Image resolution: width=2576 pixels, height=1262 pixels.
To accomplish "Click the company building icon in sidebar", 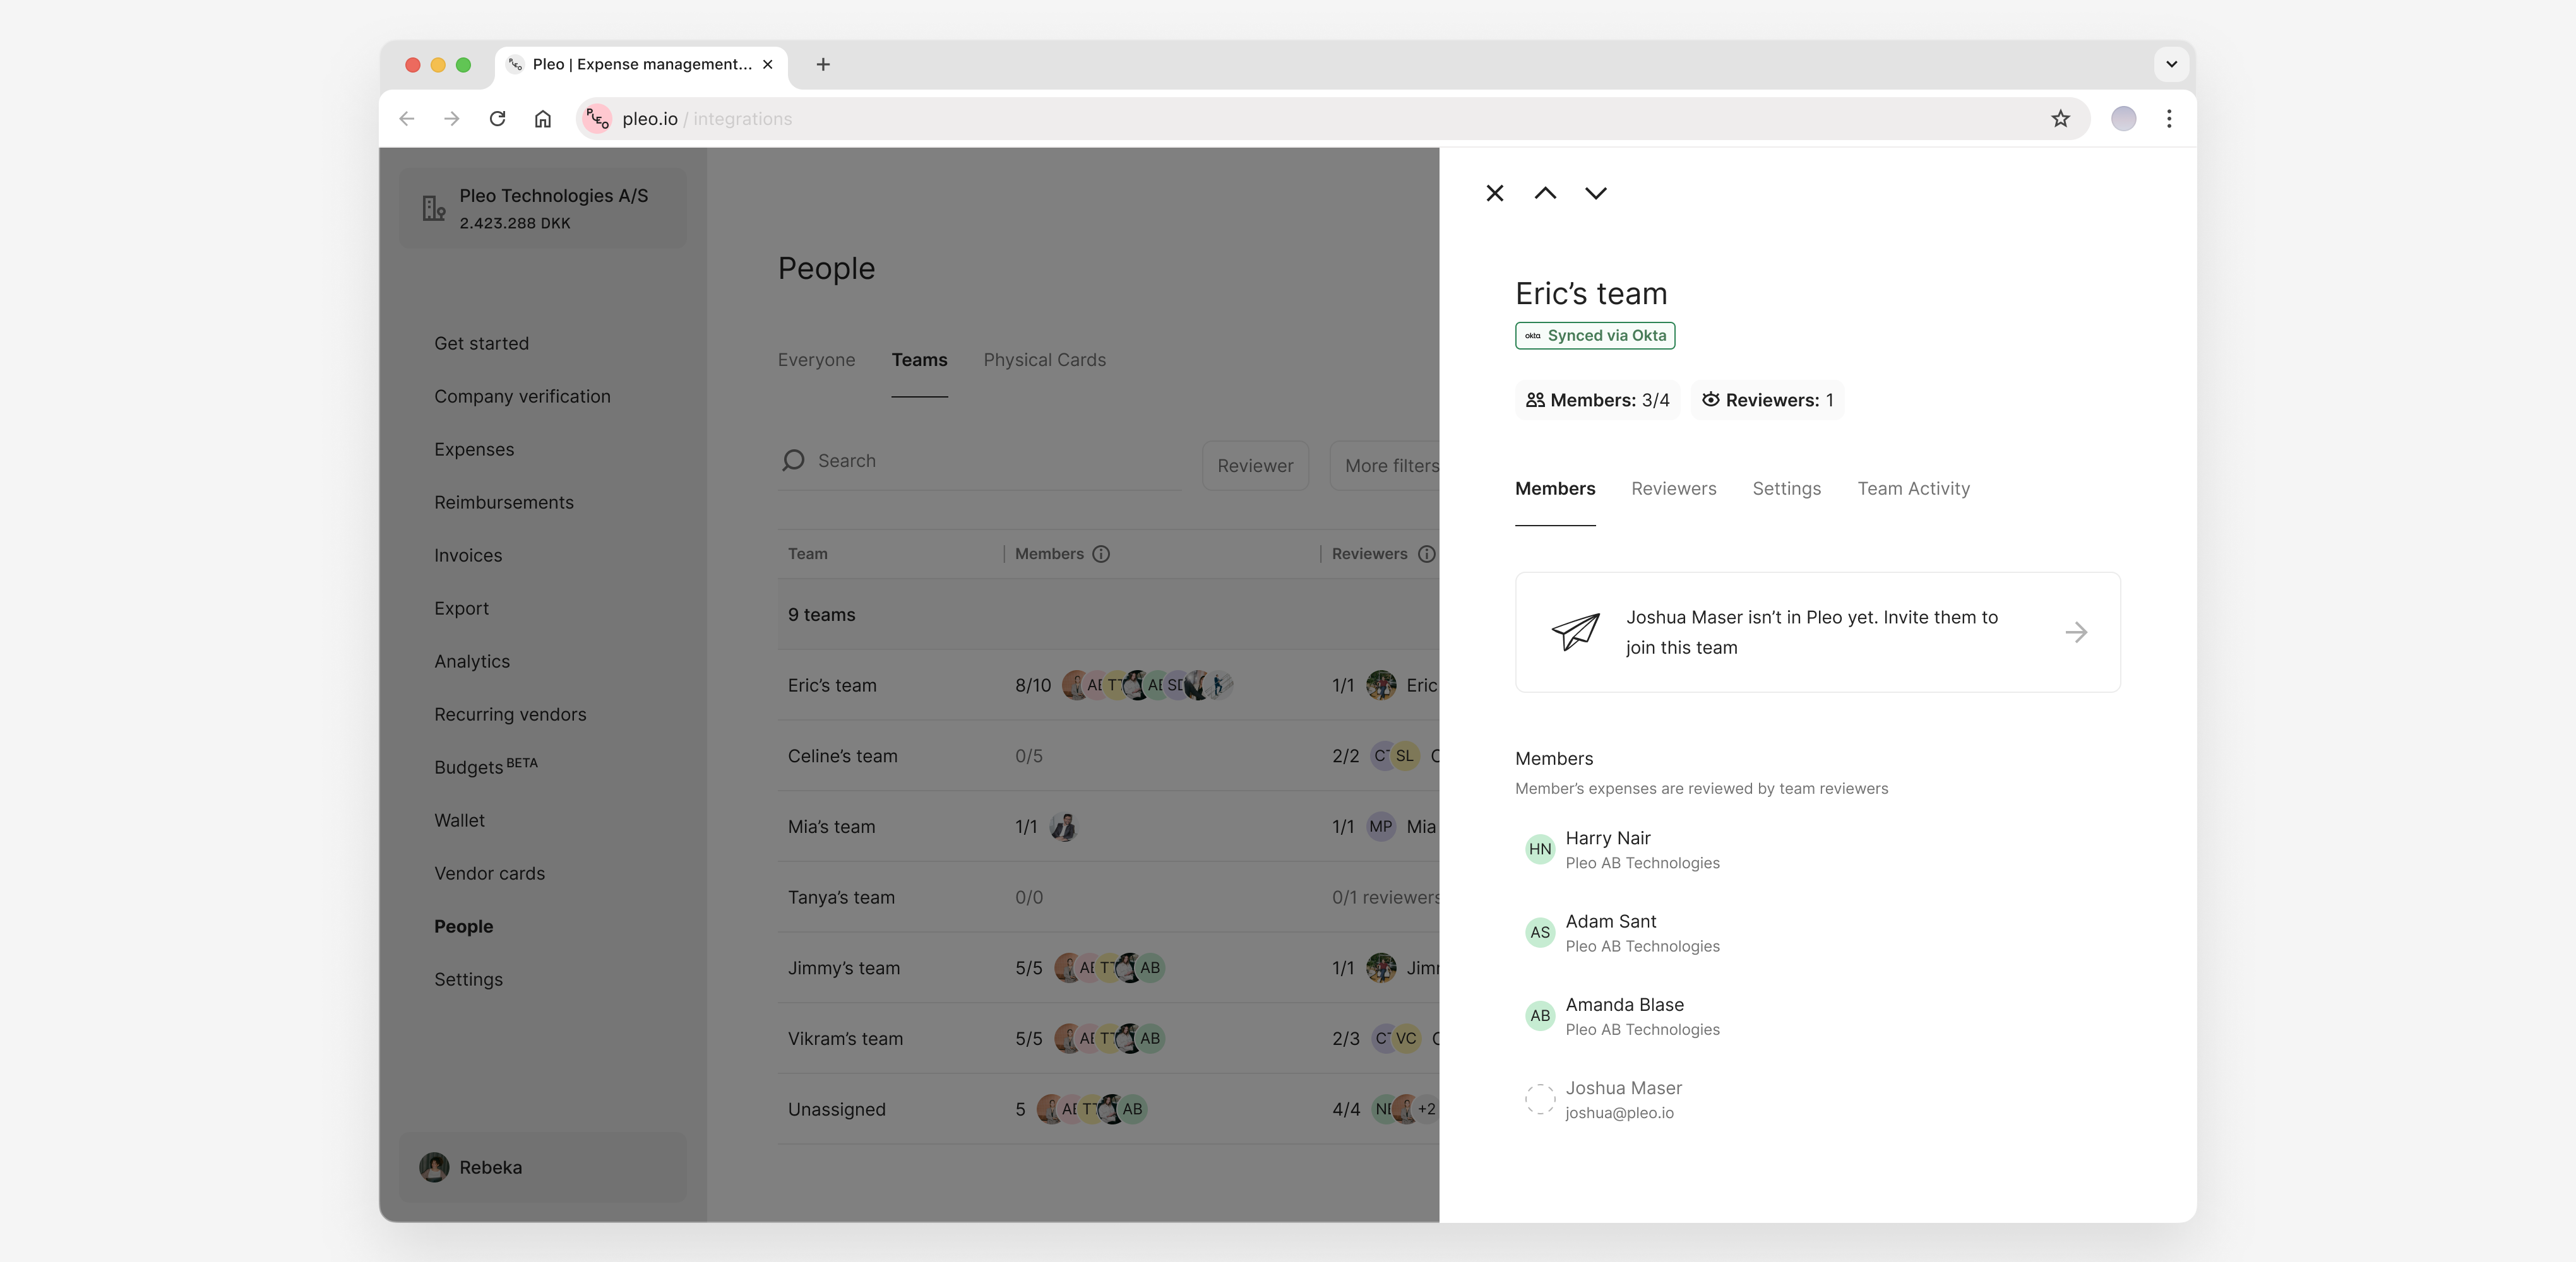I will [x=433, y=208].
